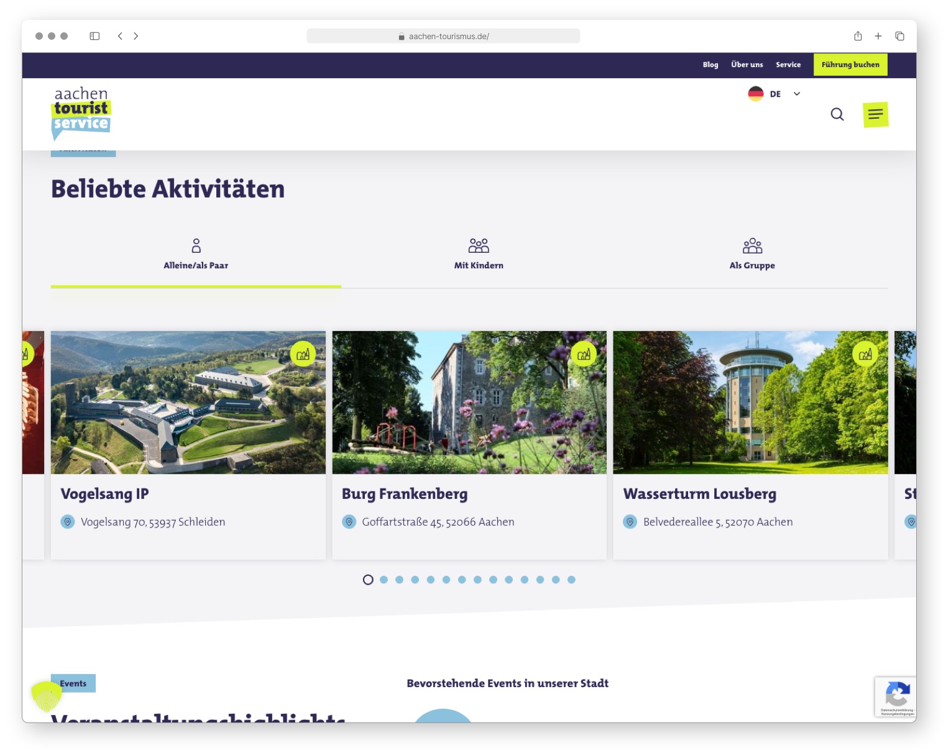This screenshot has height=751, width=951.
Task: Click the text Bevorstehende Events in unserer Stadt
Action: click(x=507, y=683)
